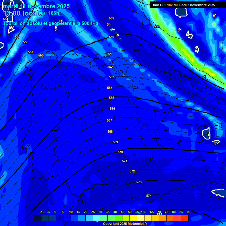Click the 574 contour label near the bottom
This screenshot has width=226, height=226.
click(149, 196)
